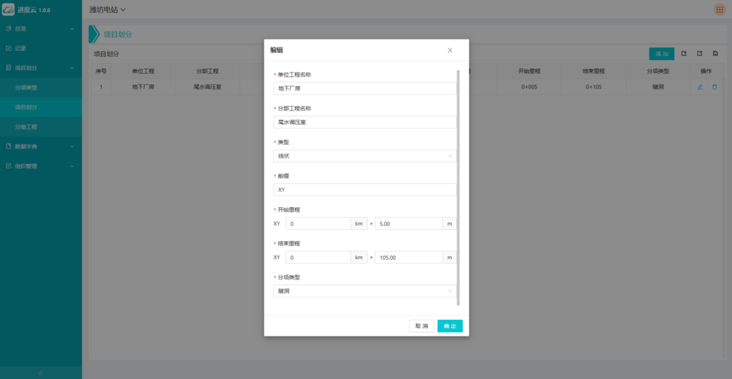Screen dimensions: 732x379
Task: Expand the 潍坊电站 project selector
Action: pos(108,10)
